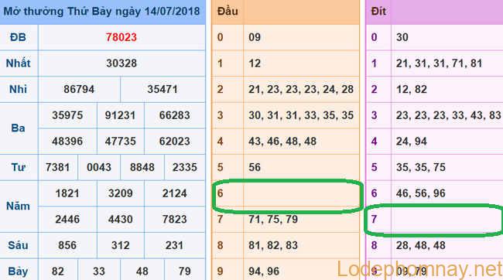The height and width of the screenshot is (280, 503).
Task: Select the ĐB row label
Action: 18,37
